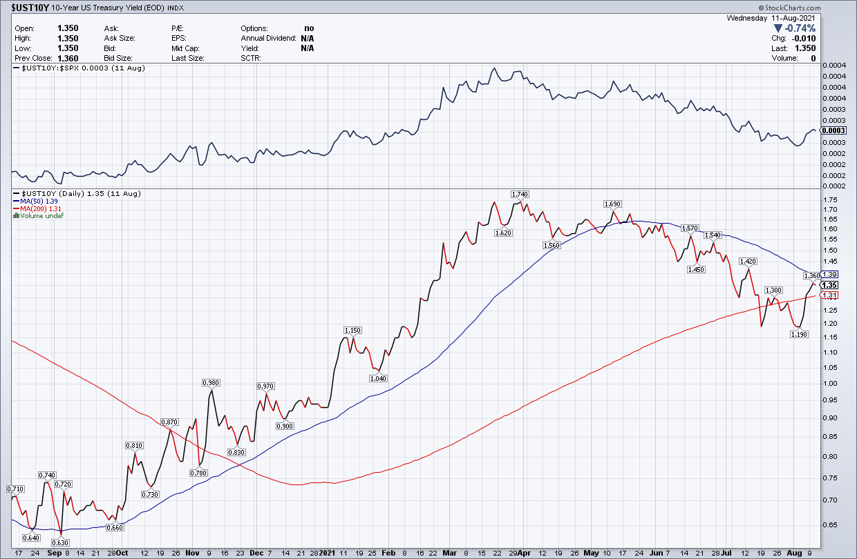The width and height of the screenshot is (857, 559).
Task: Click the 1.150 January high label
Action: 352,331
